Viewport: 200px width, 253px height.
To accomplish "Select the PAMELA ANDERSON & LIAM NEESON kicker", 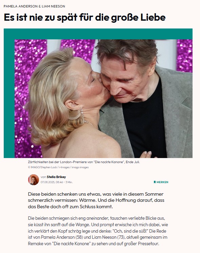I will tap(34, 6).
